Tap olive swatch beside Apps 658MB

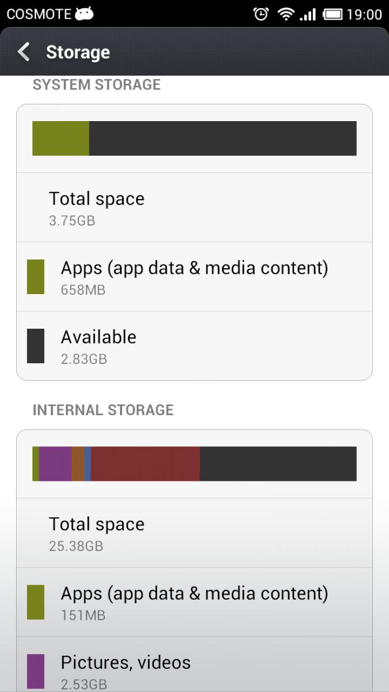click(x=36, y=277)
